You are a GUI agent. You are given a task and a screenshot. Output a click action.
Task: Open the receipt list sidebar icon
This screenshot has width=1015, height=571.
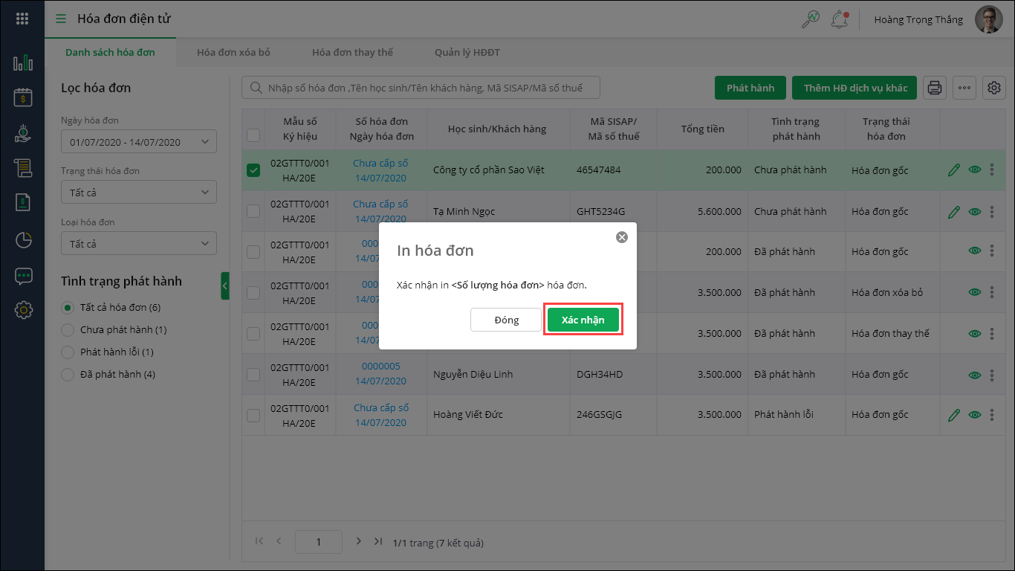[23, 168]
